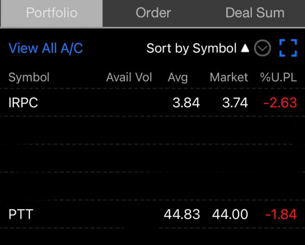Tap PTT average cost 44.83
This screenshot has height=245, width=305.
point(182,214)
